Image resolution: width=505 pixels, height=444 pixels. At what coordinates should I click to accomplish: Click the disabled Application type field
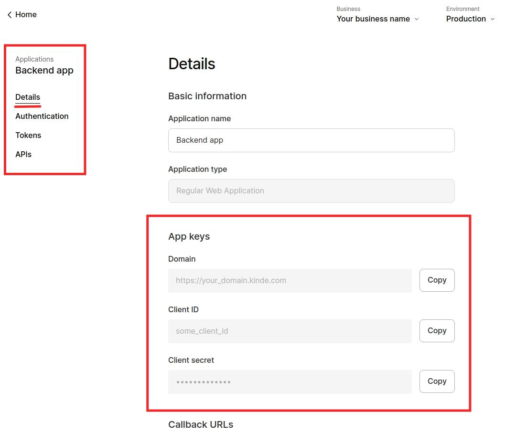[x=311, y=191]
